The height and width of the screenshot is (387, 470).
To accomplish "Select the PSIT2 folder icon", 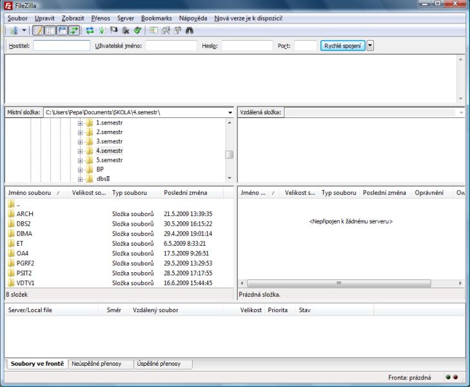I will [11, 273].
